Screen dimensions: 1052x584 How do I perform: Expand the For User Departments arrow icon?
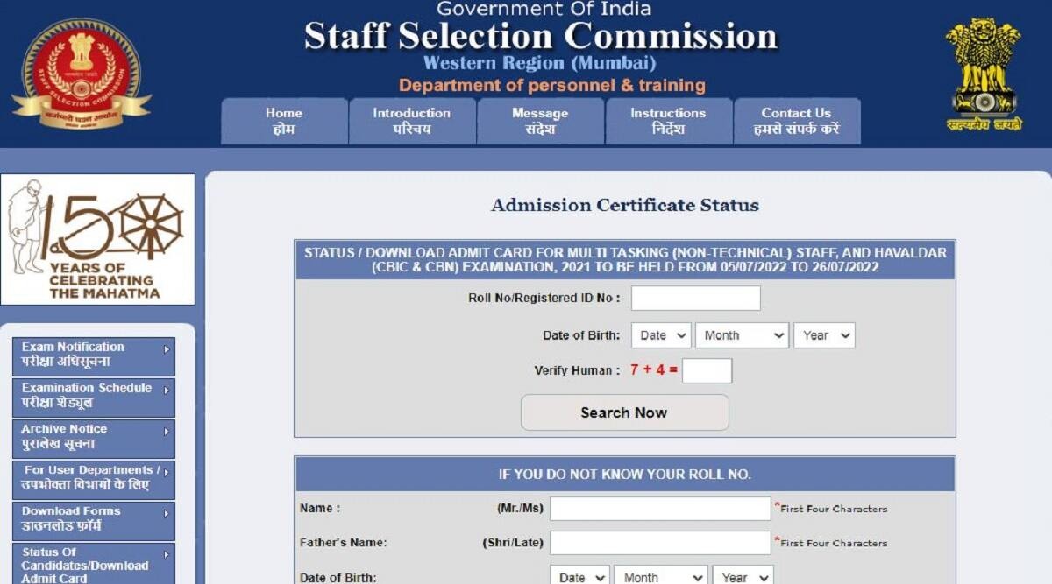pyautogui.click(x=167, y=472)
